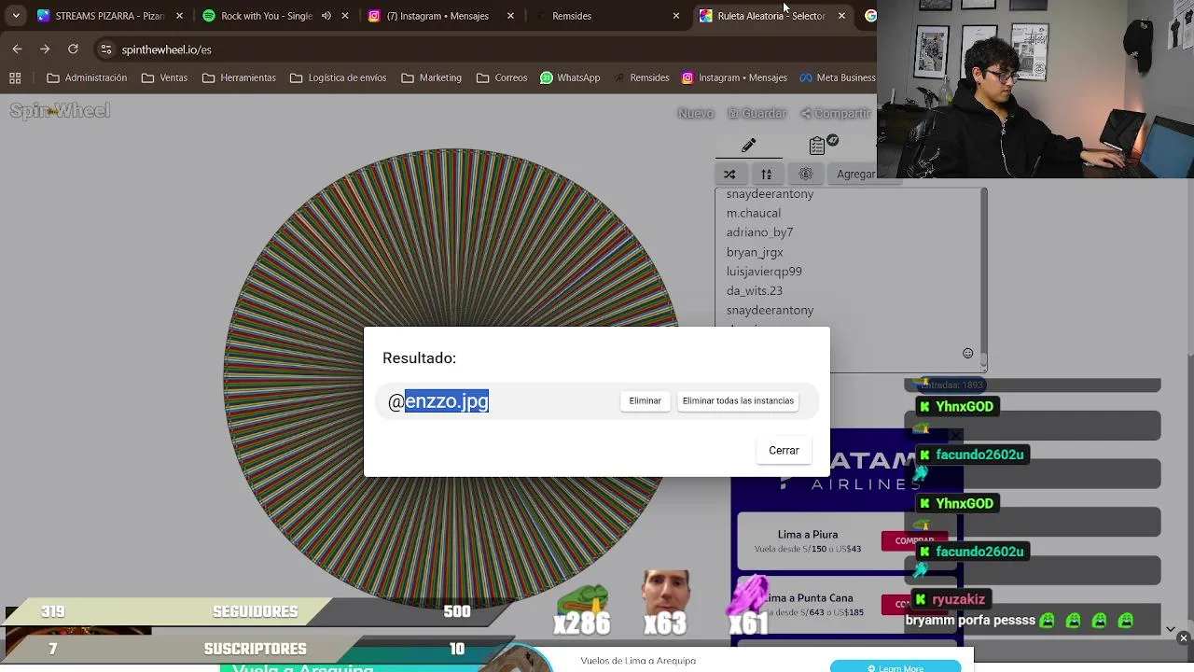Open the Instagram • Mensajes bookmark
The width and height of the screenshot is (1194, 672).
coord(735,77)
